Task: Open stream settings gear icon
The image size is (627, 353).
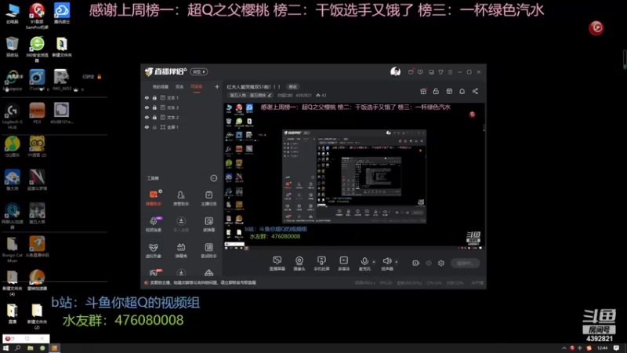Action: click(441, 263)
